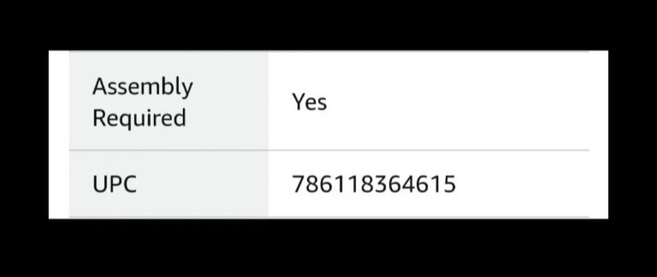Click the capital R in "Required"
This screenshot has height=277, width=657.
point(99,118)
